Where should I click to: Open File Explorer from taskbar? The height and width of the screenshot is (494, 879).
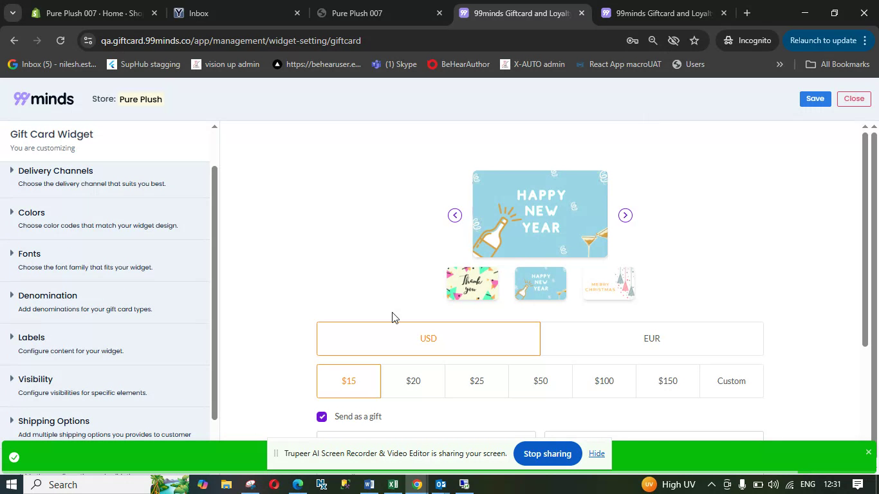point(227,484)
